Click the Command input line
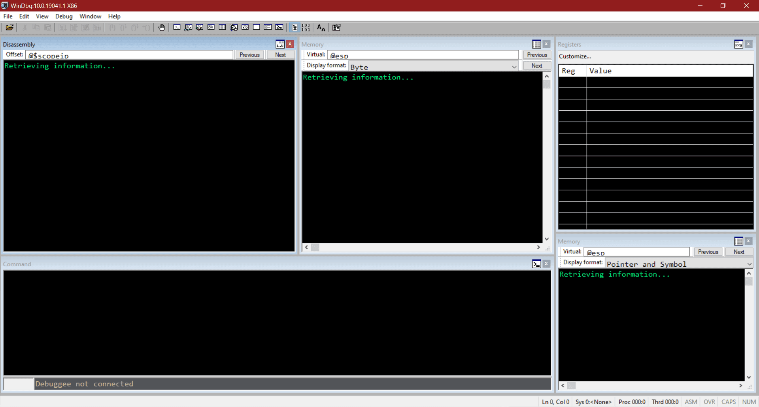759x407 pixels. coord(292,384)
